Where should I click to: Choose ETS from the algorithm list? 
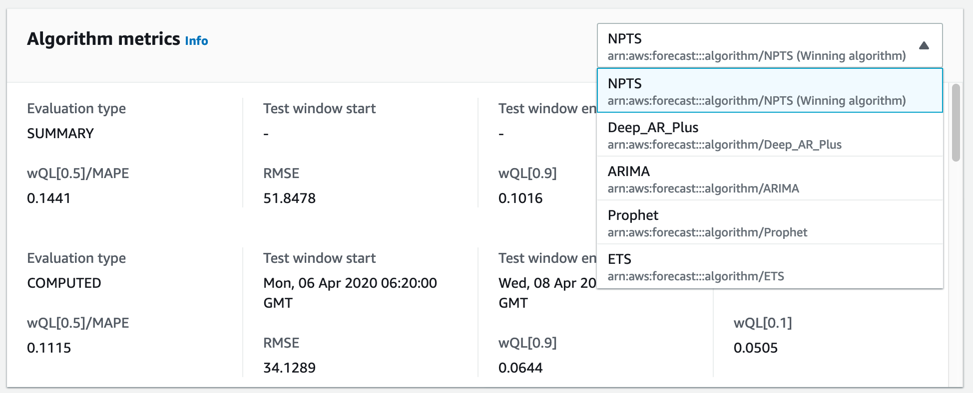[x=770, y=266]
